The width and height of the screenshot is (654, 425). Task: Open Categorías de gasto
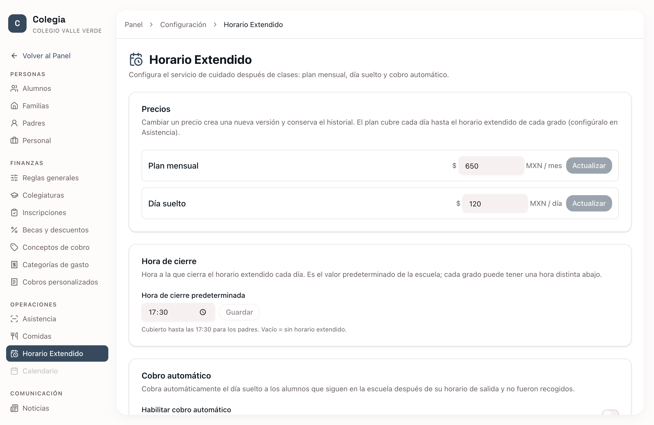coord(57,265)
